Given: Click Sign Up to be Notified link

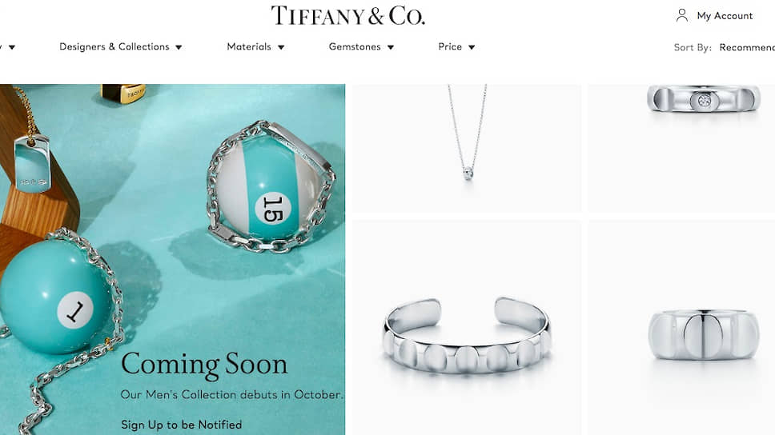Looking at the screenshot, I should pos(182,425).
